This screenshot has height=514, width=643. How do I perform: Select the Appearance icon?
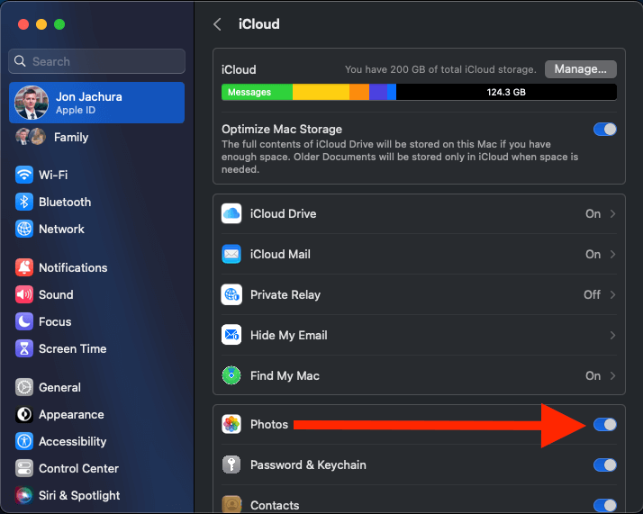point(24,414)
